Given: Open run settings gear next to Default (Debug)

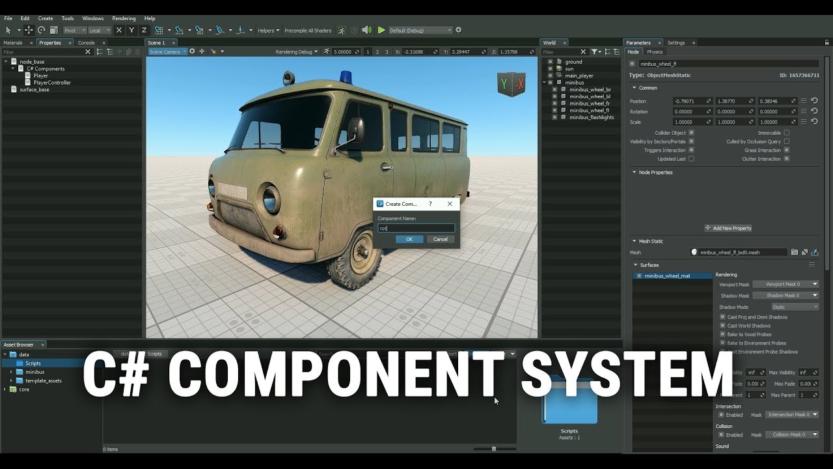Looking at the screenshot, I should click(x=458, y=30).
